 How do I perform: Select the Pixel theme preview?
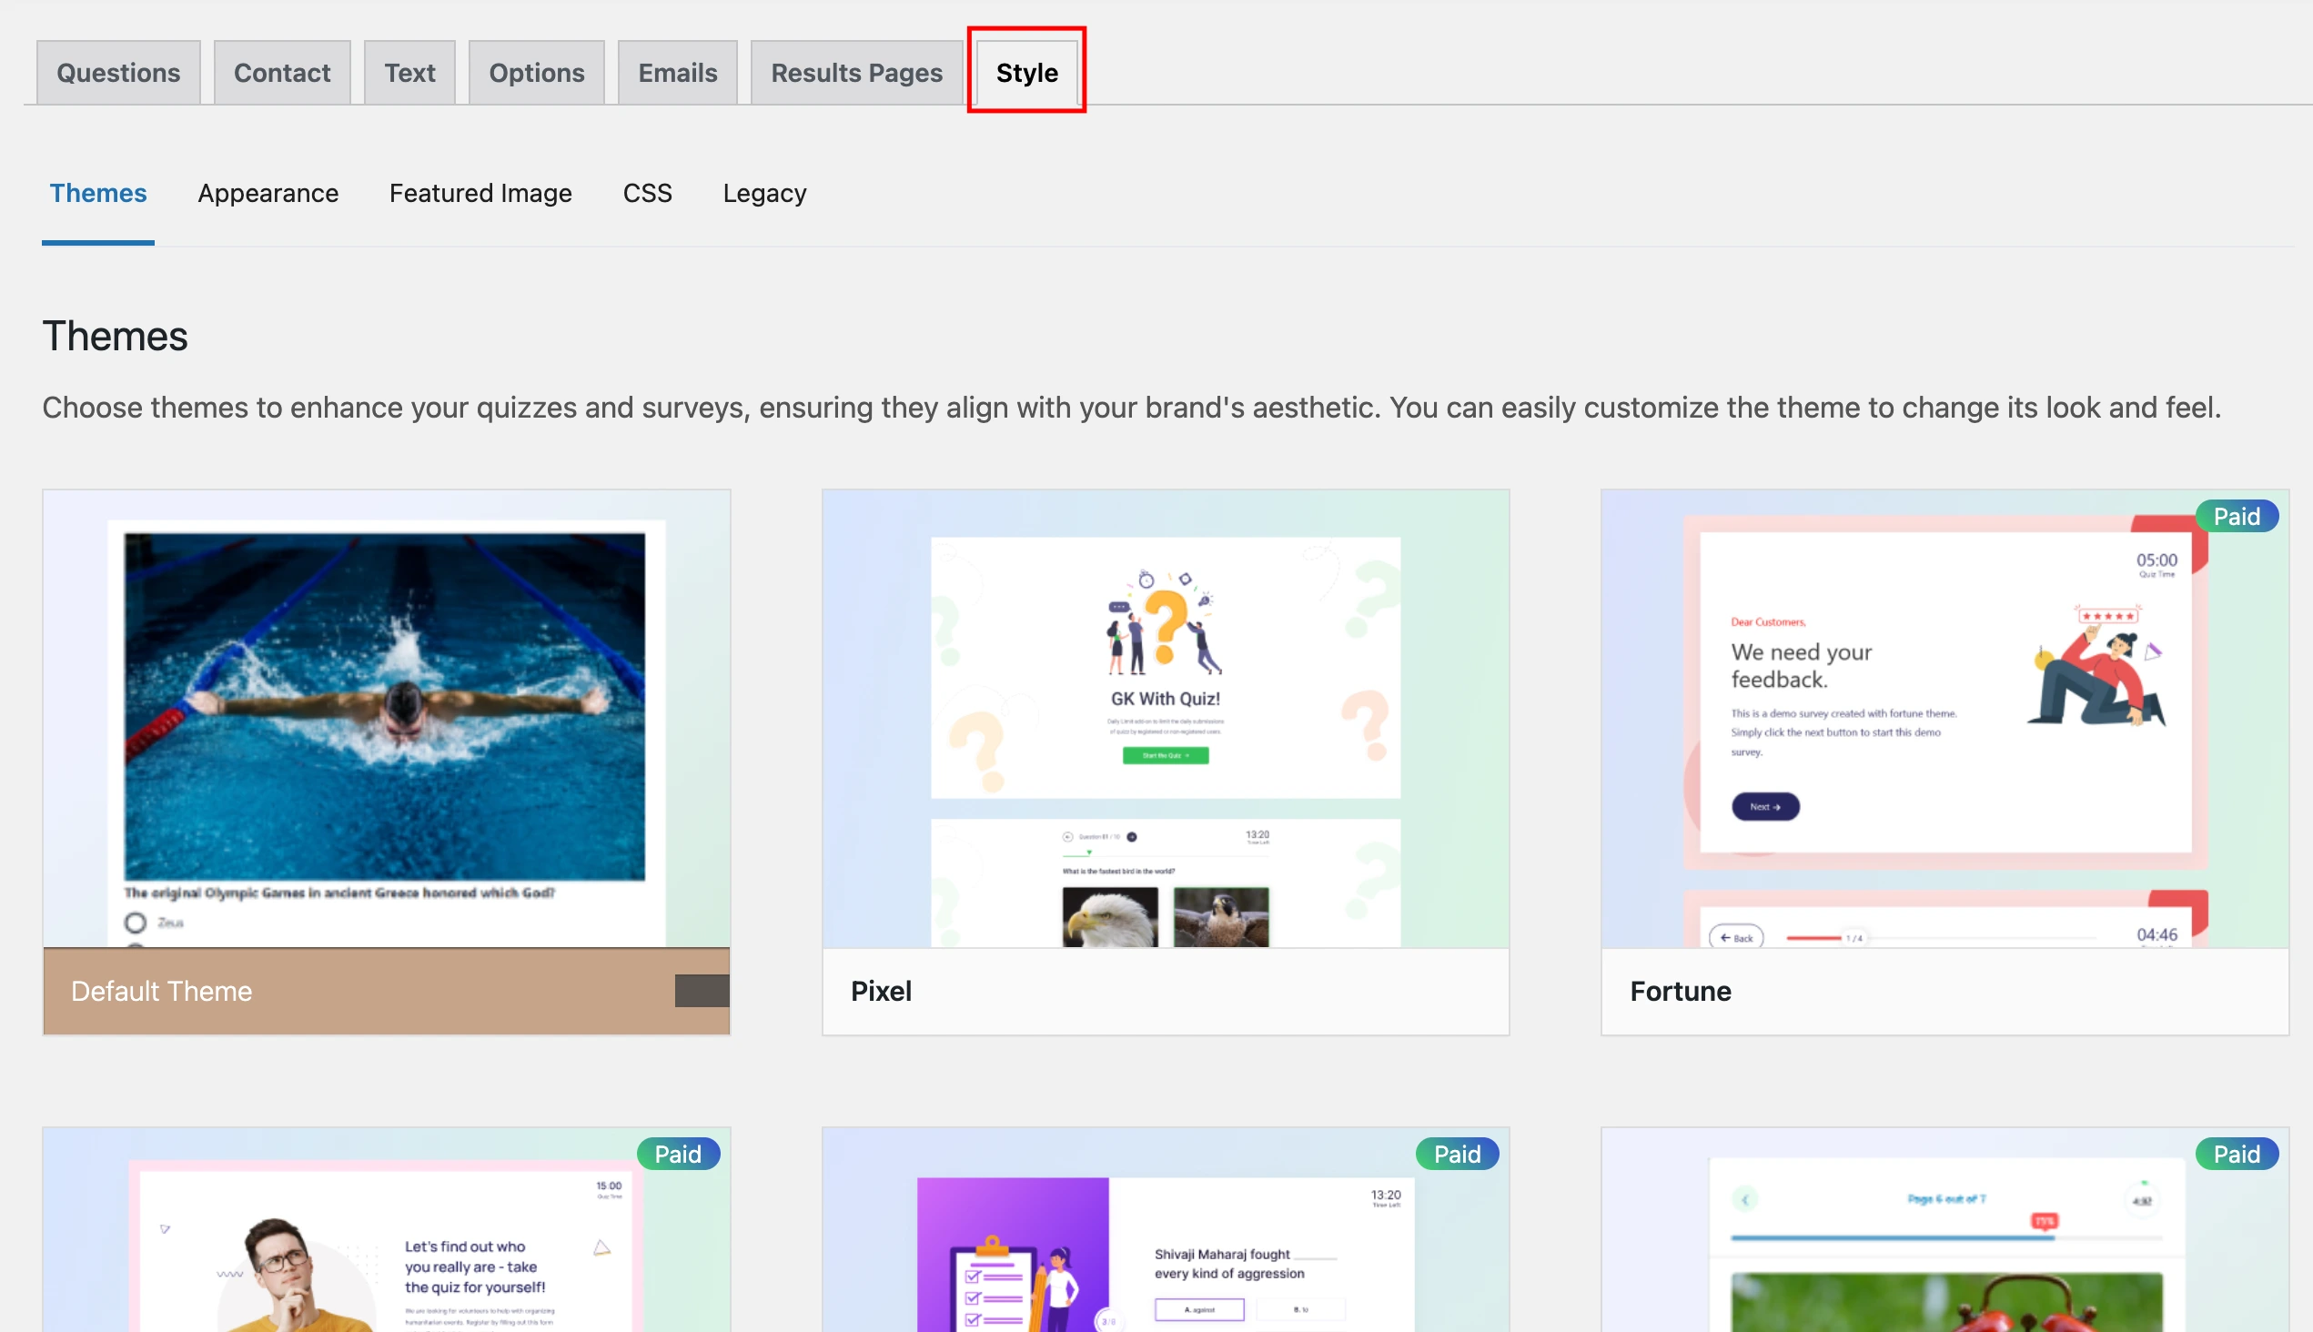click(x=1165, y=718)
